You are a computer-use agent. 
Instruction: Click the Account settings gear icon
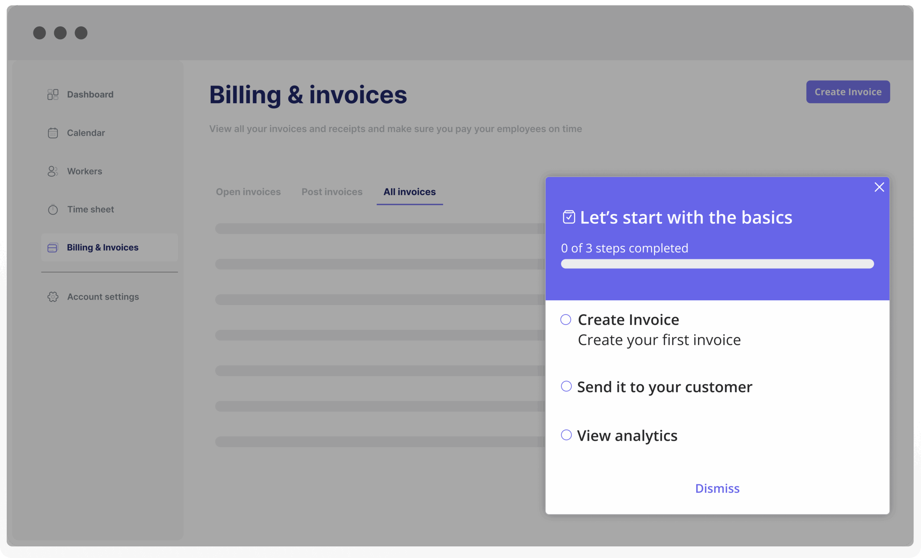(53, 297)
